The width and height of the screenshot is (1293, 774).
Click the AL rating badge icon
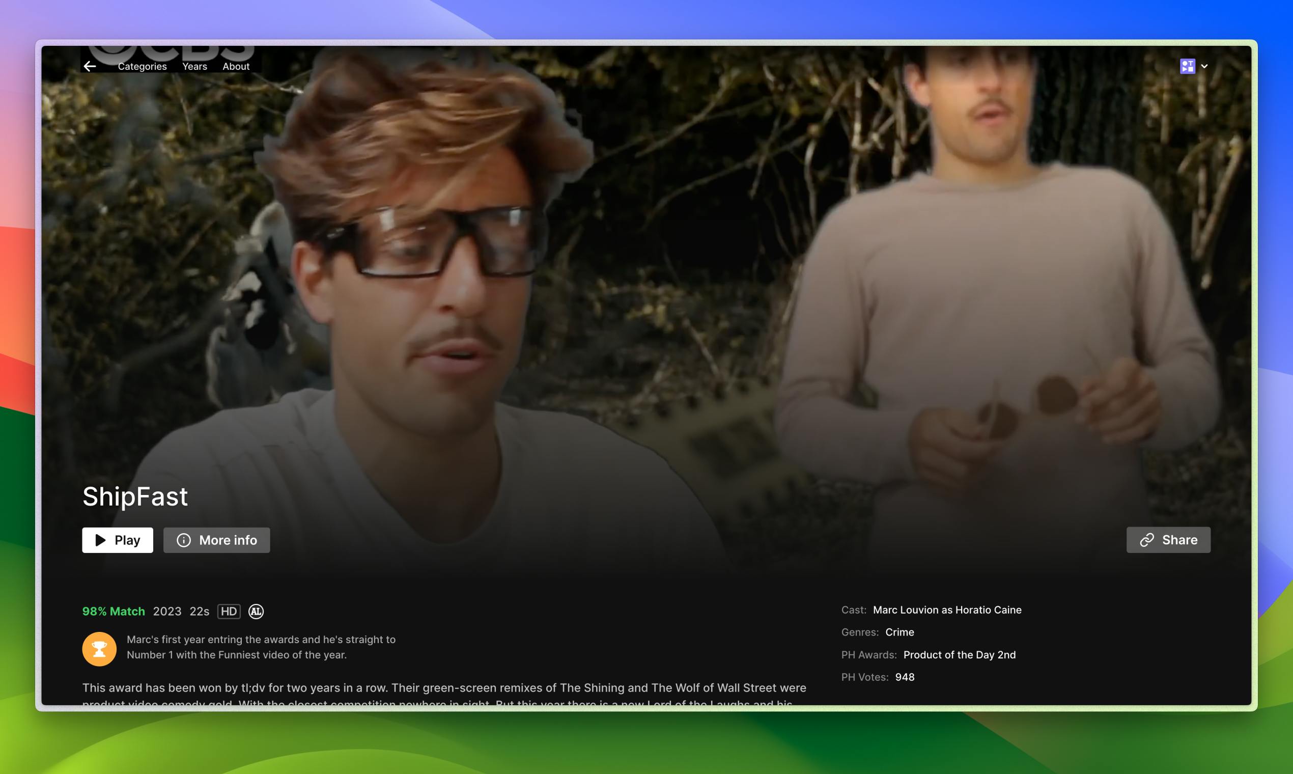[256, 611]
